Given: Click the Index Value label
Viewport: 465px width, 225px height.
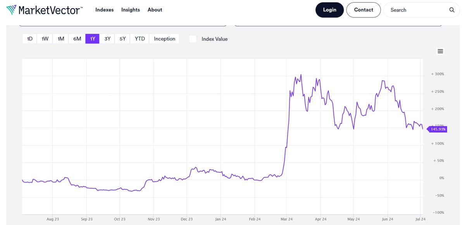Looking at the screenshot, I should [x=215, y=39].
